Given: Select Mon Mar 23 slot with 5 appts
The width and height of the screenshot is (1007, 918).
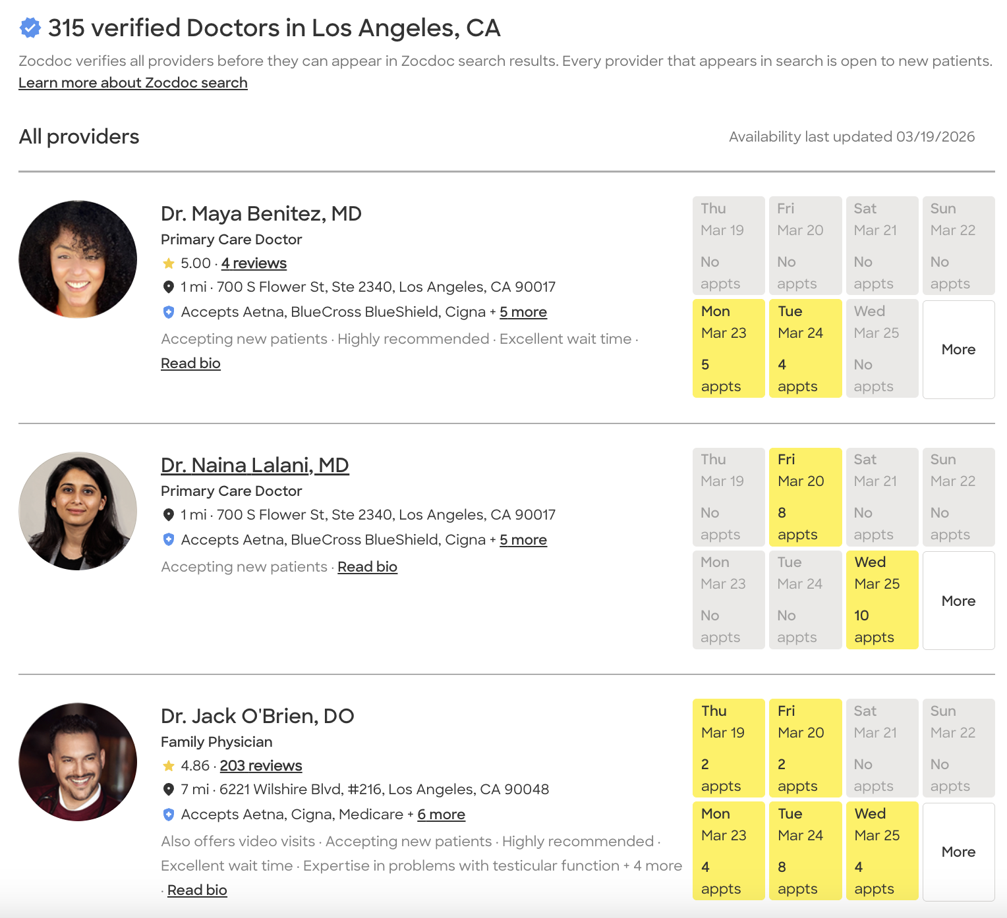Looking at the screenshot, I should (728, 348).
